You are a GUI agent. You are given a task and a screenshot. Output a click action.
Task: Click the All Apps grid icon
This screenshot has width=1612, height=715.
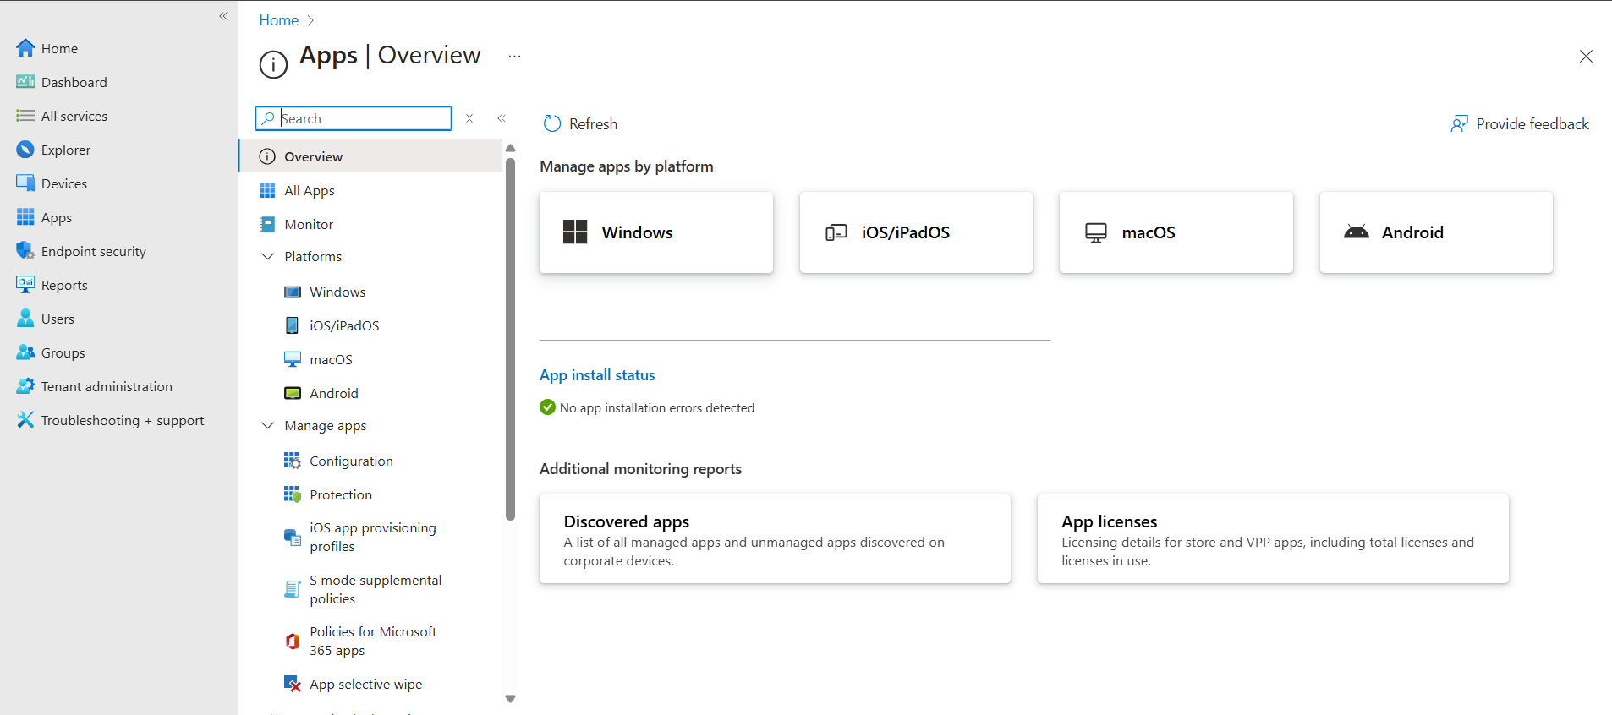pyautogui.click(x=267, y=190)
